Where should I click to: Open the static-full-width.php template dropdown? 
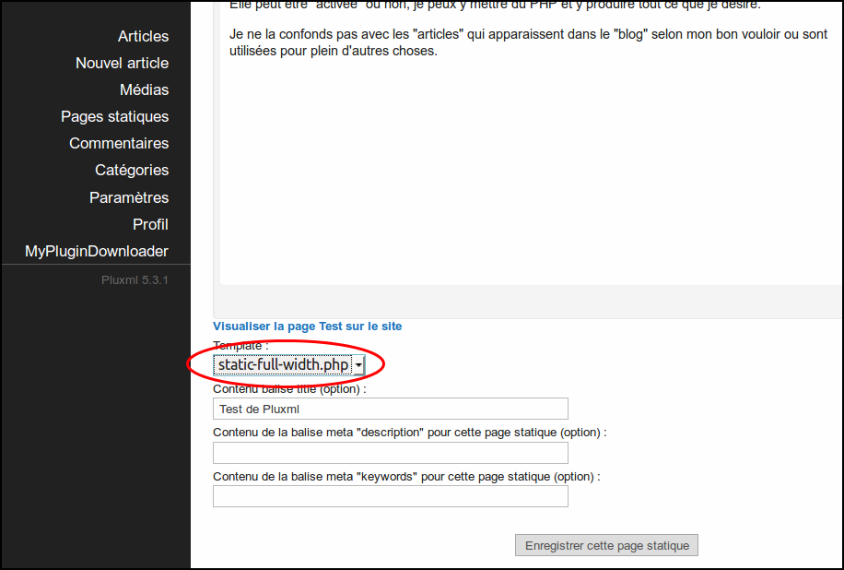(x=289, y=365)
